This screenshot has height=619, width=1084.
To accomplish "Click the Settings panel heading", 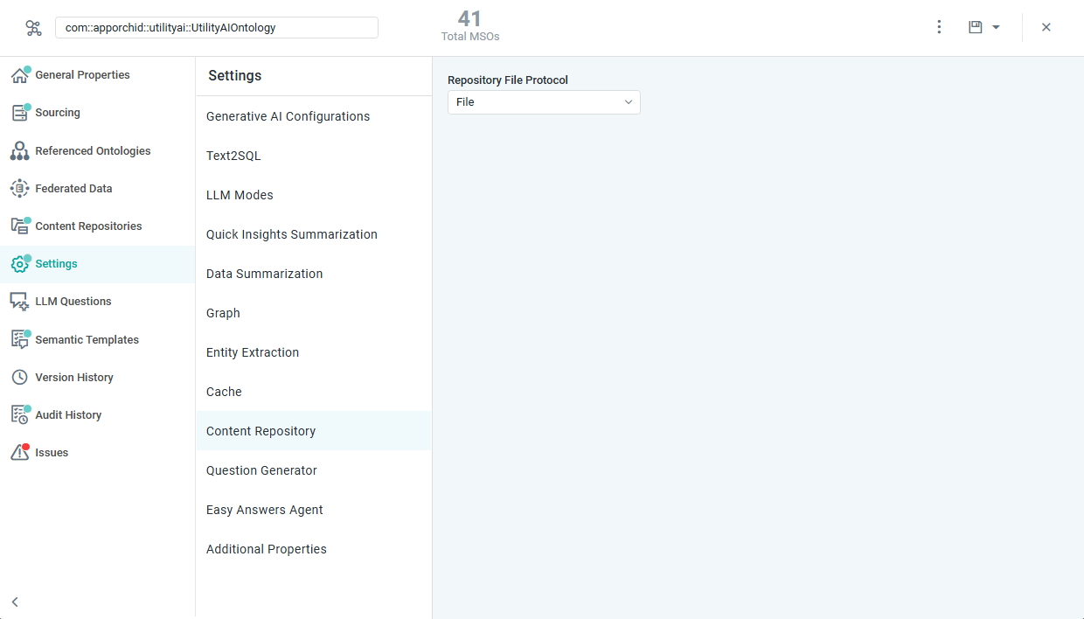I will pyautogui.click(x=235, y=76).
